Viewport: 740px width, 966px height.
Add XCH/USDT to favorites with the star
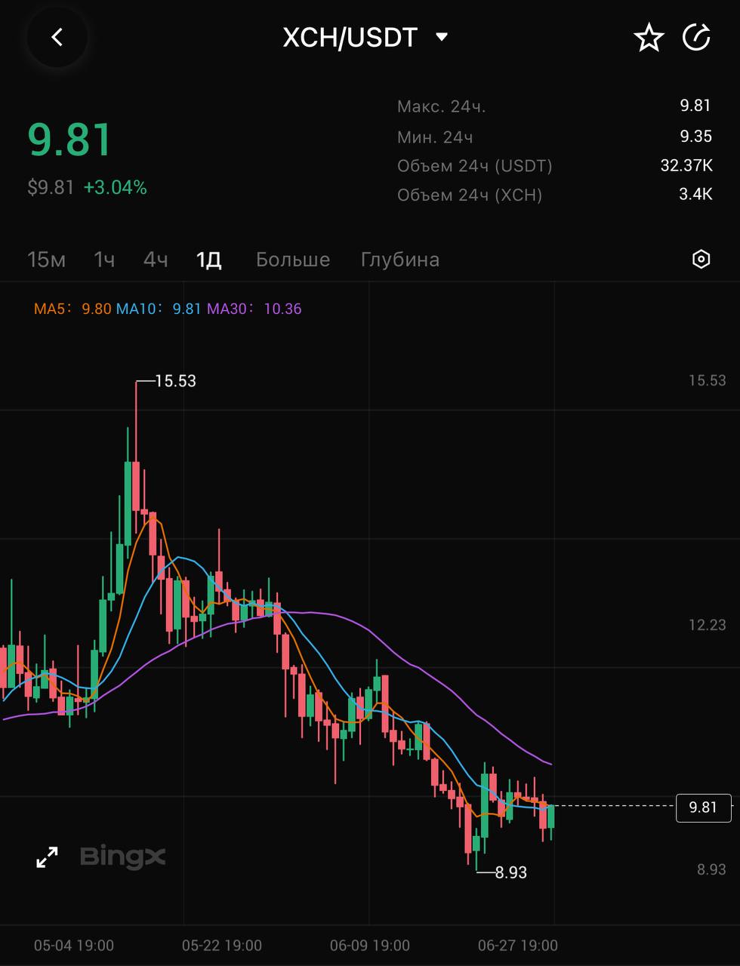click(x=649, y=37)
